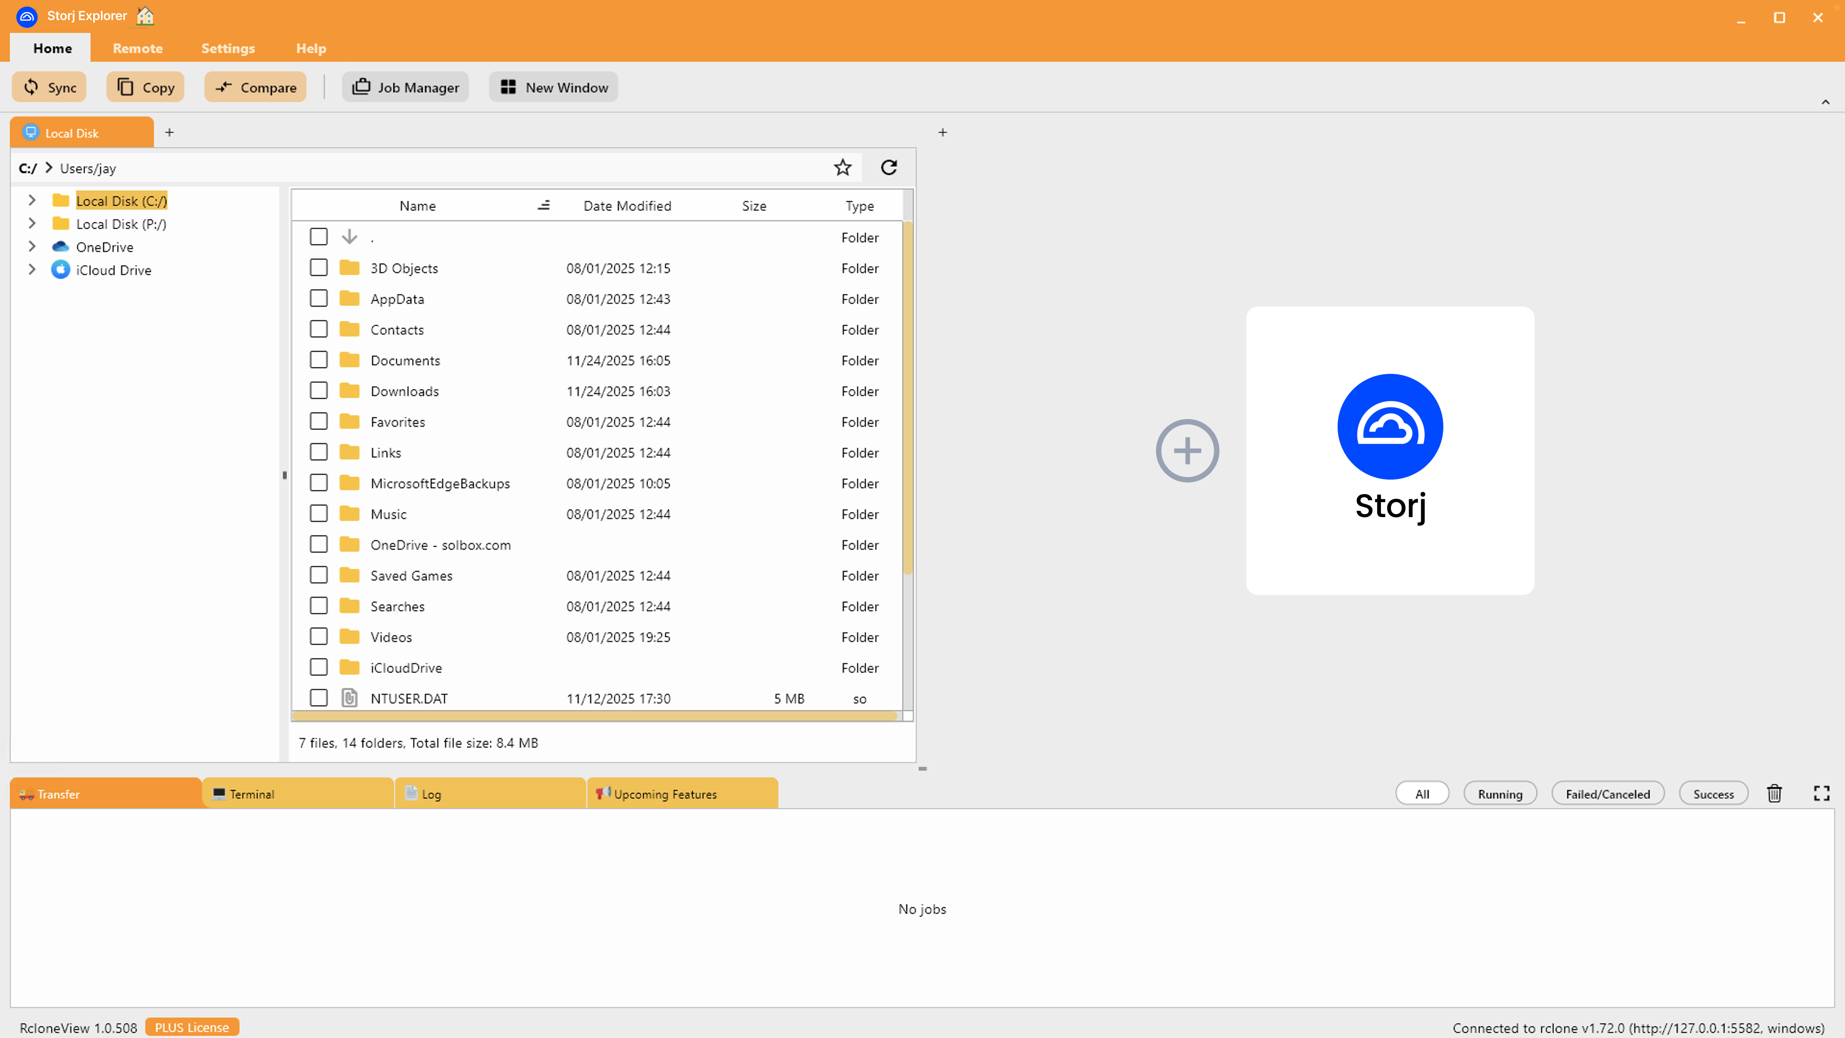
Task: Open a new tab with the plus sign
Action: click(170, 132)
